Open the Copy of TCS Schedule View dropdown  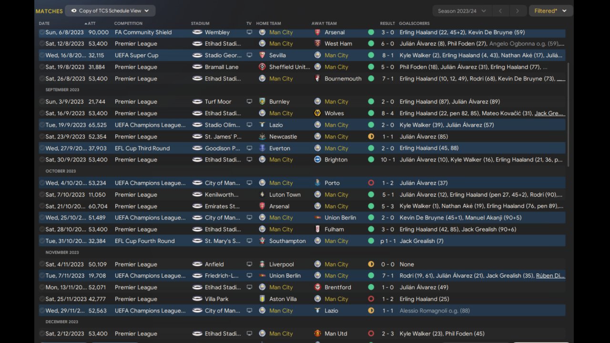click(x=110, y=10)
